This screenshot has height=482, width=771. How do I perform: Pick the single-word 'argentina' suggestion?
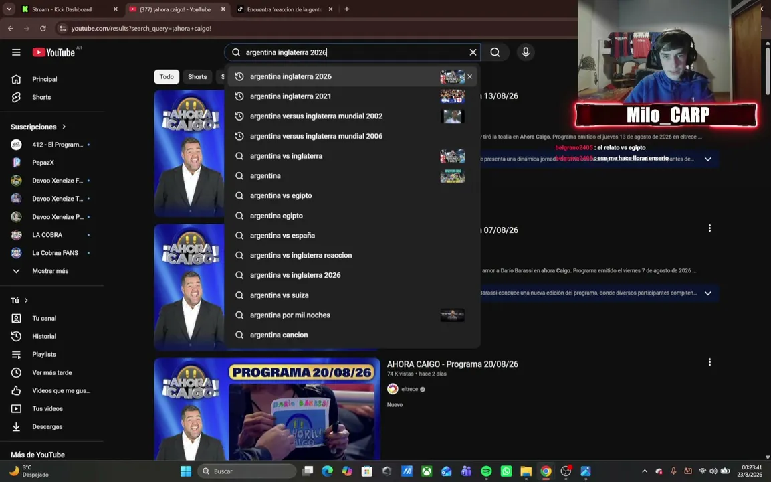[x=352, y=176]
